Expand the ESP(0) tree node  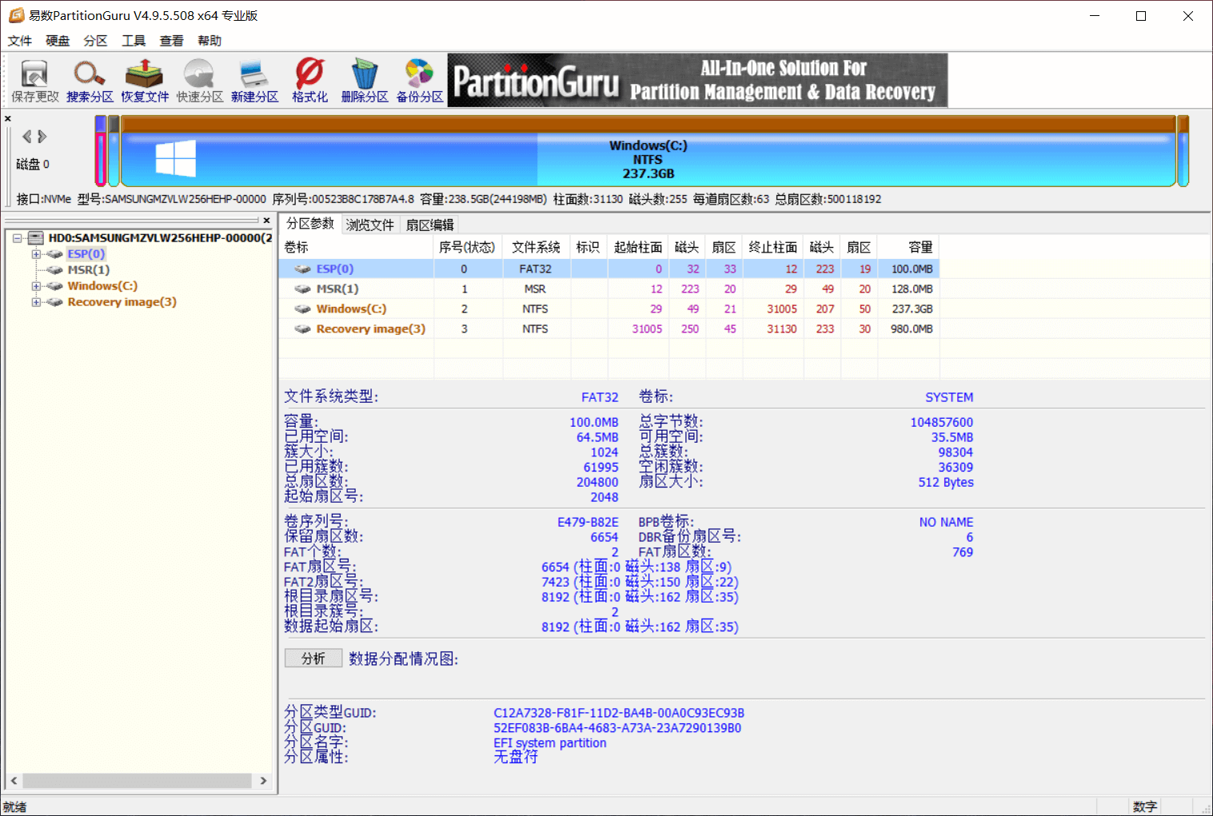[x=36, y=254]
